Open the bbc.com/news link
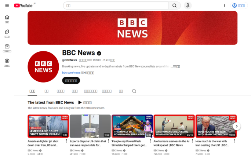 click(71, 73)
